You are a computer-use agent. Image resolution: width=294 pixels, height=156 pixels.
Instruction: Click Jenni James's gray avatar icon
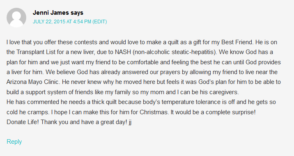(16, 18)
